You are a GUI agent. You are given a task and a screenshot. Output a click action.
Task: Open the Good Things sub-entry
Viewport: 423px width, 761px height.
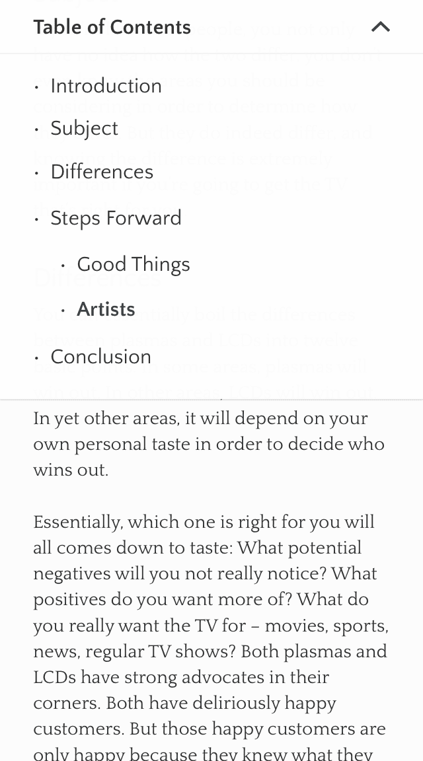tap(134, 264)
